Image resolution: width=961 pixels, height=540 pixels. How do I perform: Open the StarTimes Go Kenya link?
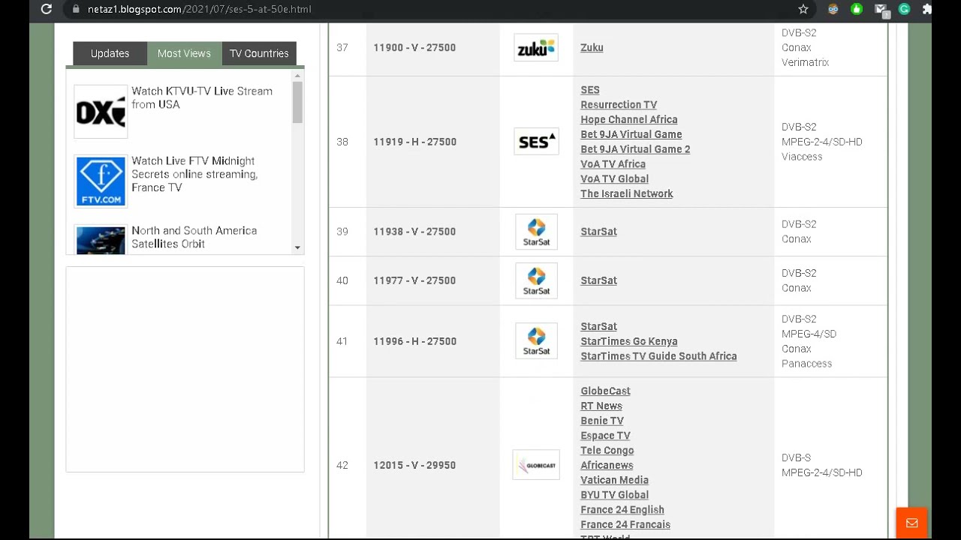pyautogui.click(x=629, y=341)
